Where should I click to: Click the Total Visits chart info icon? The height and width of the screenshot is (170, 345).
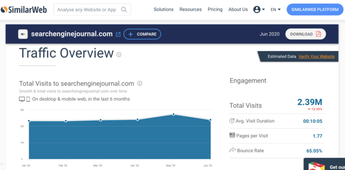[140, 83]
